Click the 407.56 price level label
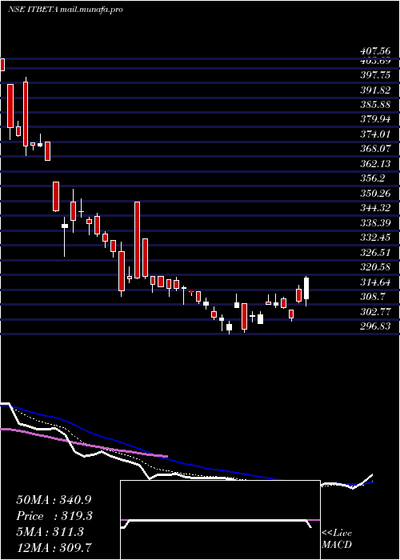Viewport: 400px width, 560px height. [375, 52]
